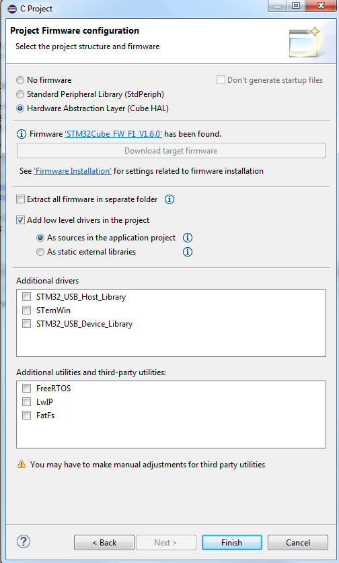This screenshot has width=339, height=563.
Task: Click the info icon beside Firmware found message
Action: click(22, 134)
